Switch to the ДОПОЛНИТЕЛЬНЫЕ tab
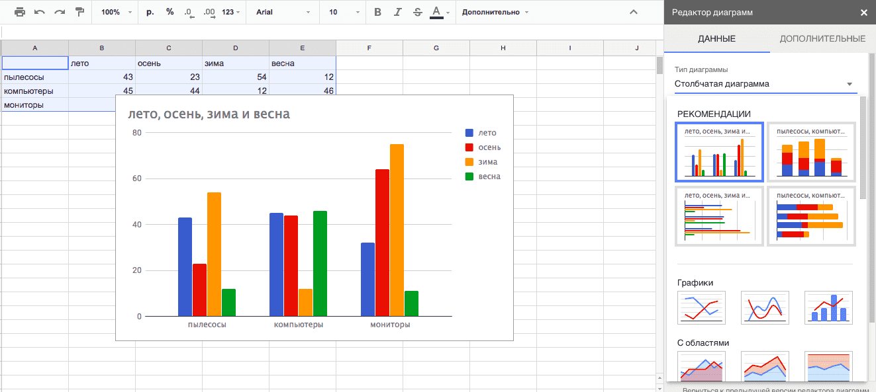Screen dimensions: 876x392 822,39
